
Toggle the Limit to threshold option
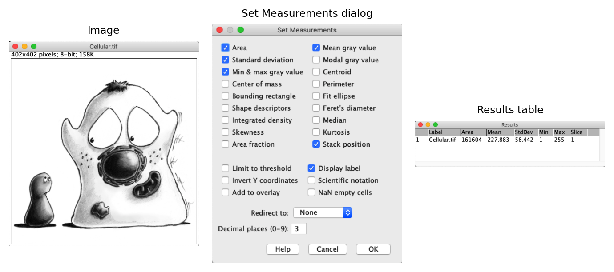click(x=225, y=168)
